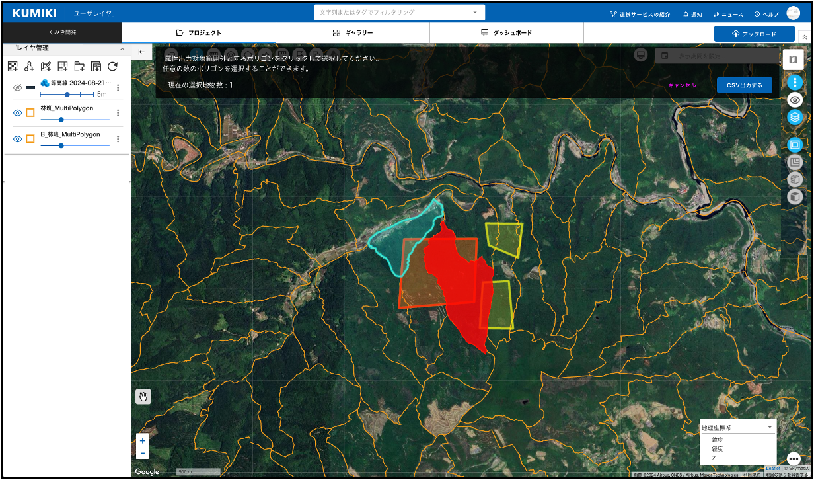Screen dimensions: 814x480
Task: Open the map view icon at top right
Action: point(793,59)
